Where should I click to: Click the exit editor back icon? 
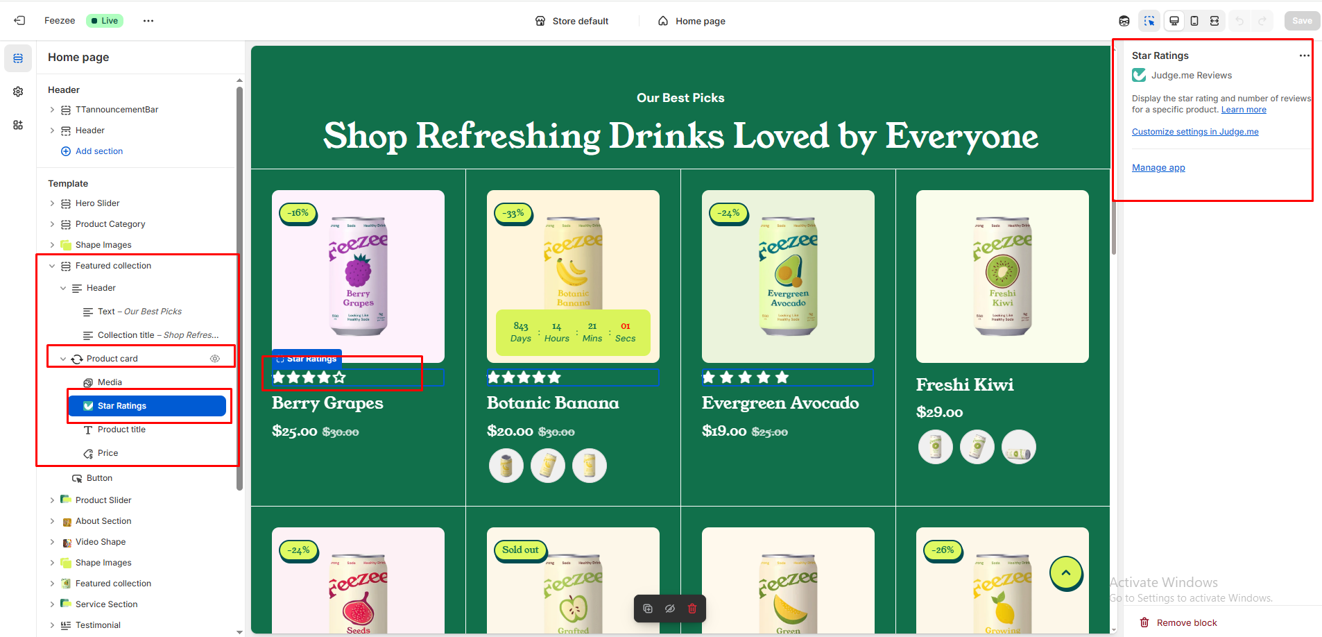coord(19,21)
